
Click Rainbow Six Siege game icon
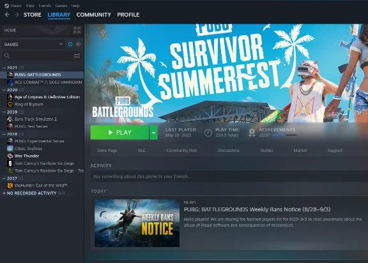click(x=10, y=163)
